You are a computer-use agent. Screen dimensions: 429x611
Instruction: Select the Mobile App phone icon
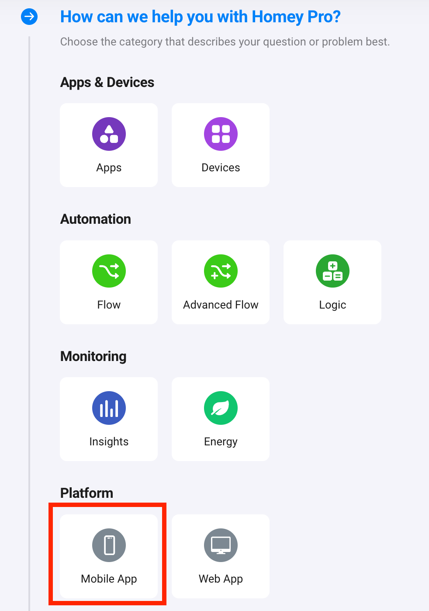tap(109, 545)
